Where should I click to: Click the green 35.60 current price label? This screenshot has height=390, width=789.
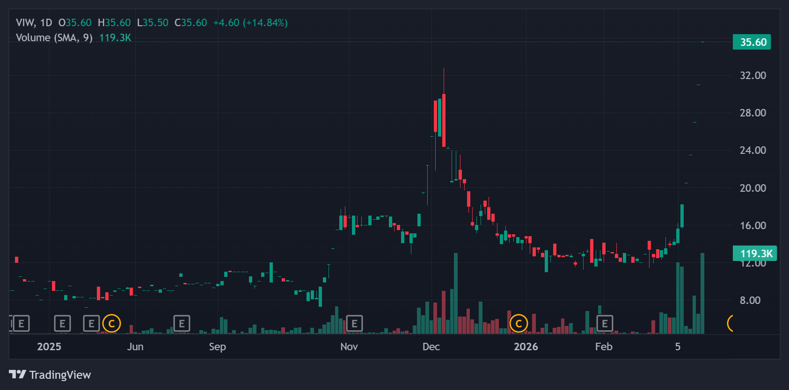[x=752, y=42]
